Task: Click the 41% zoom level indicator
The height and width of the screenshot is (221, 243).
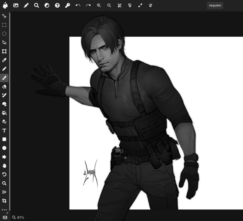Action: click(18, 218)
